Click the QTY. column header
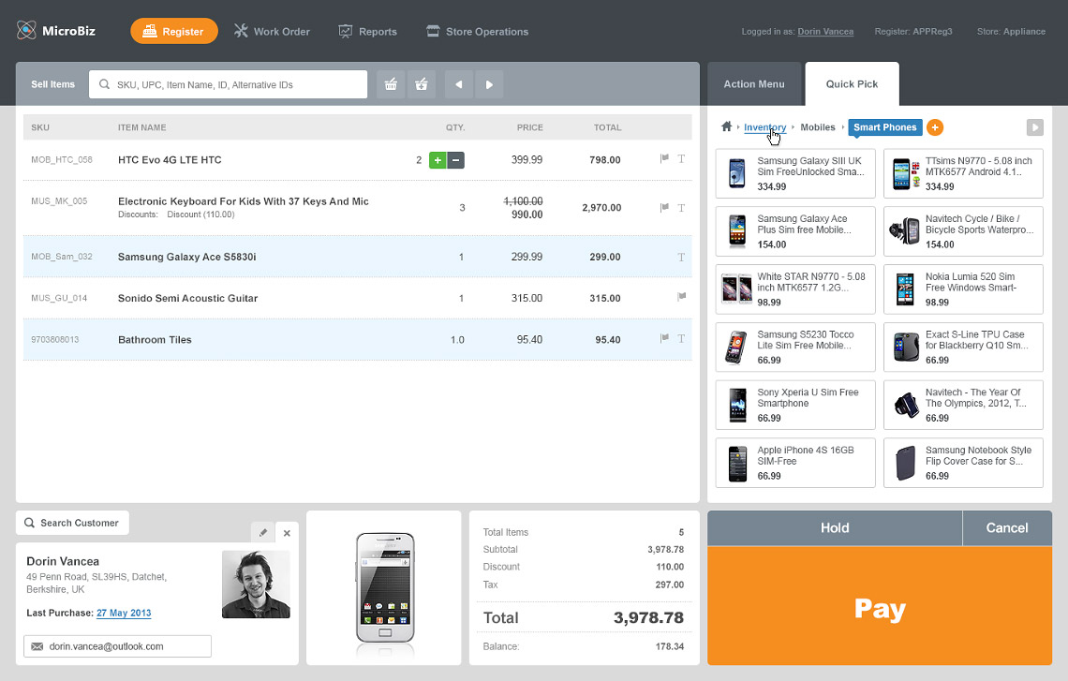The height and width of the screenshot is (681, 1068). tap(455, 127)
